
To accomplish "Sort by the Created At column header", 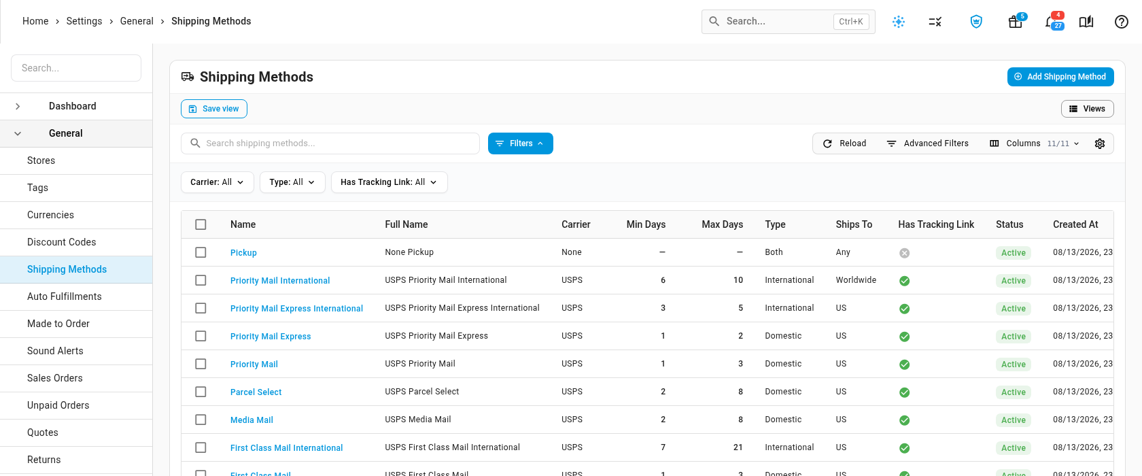I will pos(1075,224).
